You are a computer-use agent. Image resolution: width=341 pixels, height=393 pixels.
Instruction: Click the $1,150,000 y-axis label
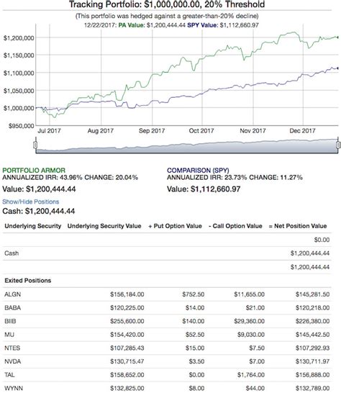click(x=19, y=55)
